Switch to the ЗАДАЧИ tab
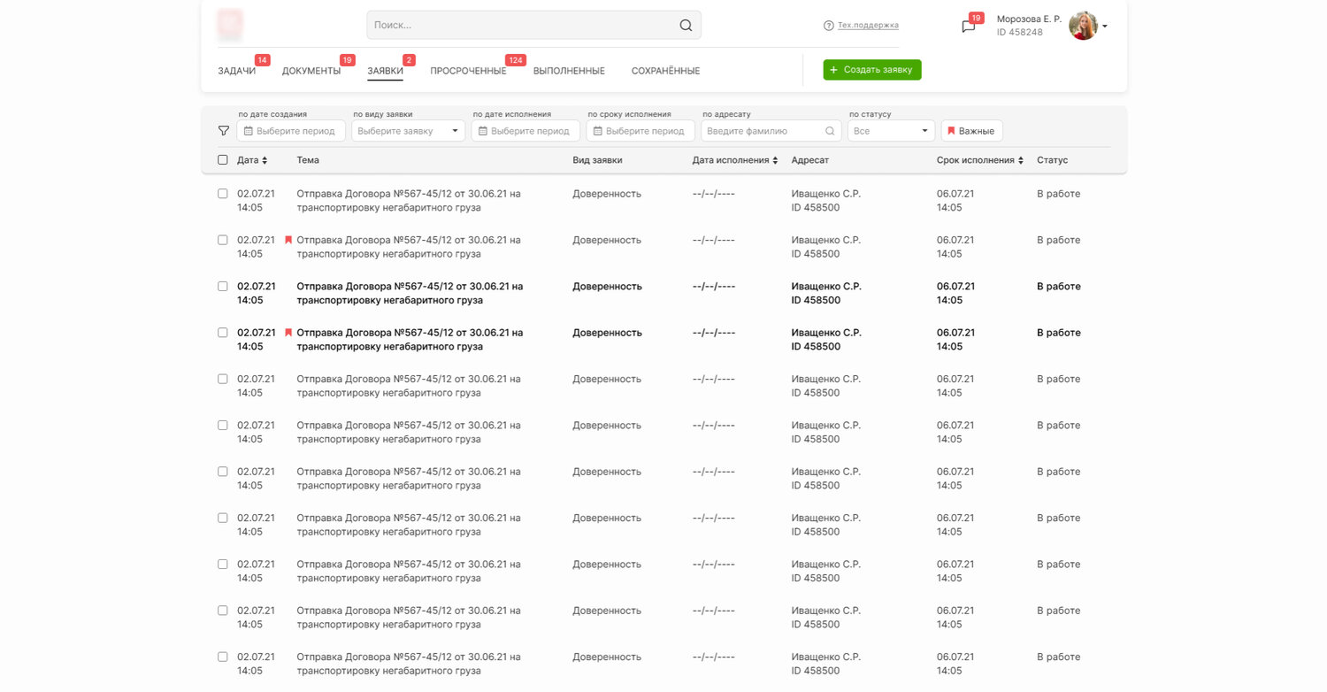 click(x=236, y=71)
